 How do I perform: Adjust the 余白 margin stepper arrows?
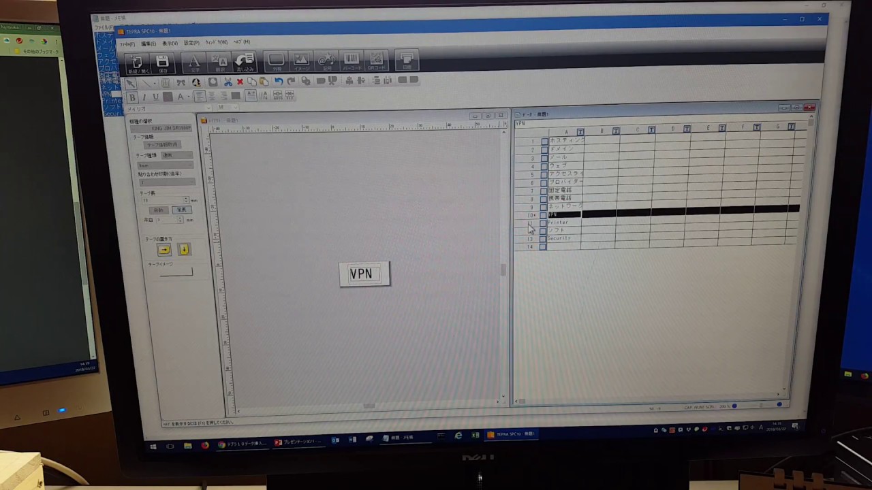point(181,220)
